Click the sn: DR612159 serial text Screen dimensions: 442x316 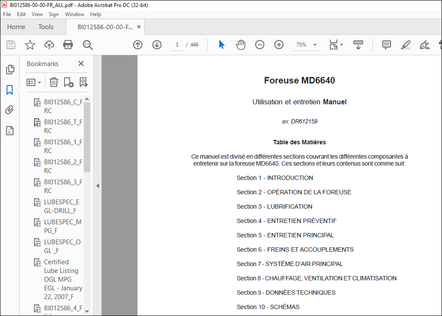[x=299, y=121]
